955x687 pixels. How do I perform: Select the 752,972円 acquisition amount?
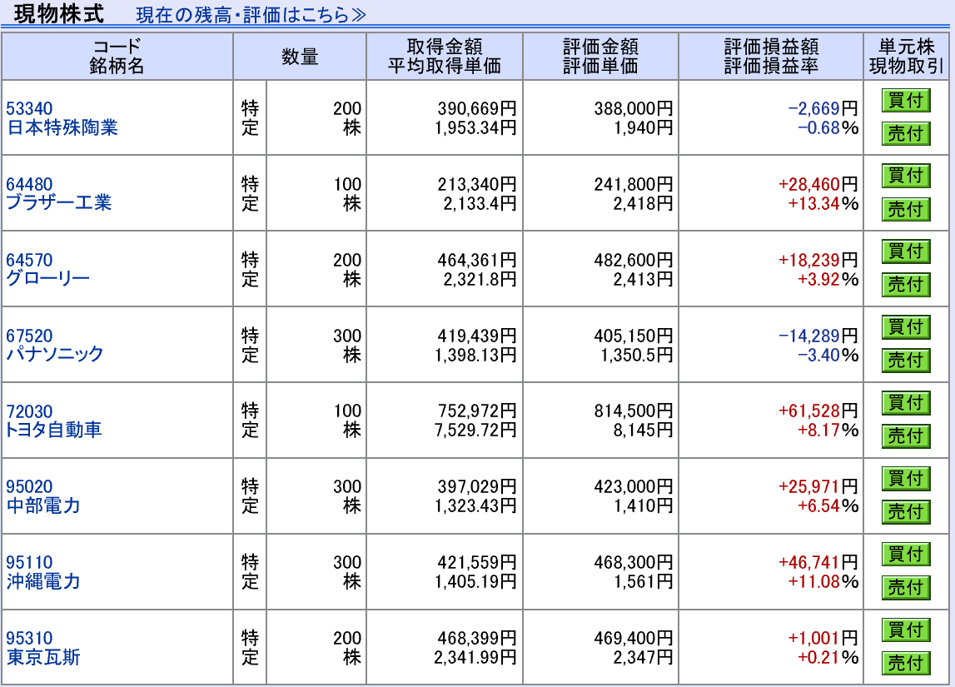(x=477, y=411)
